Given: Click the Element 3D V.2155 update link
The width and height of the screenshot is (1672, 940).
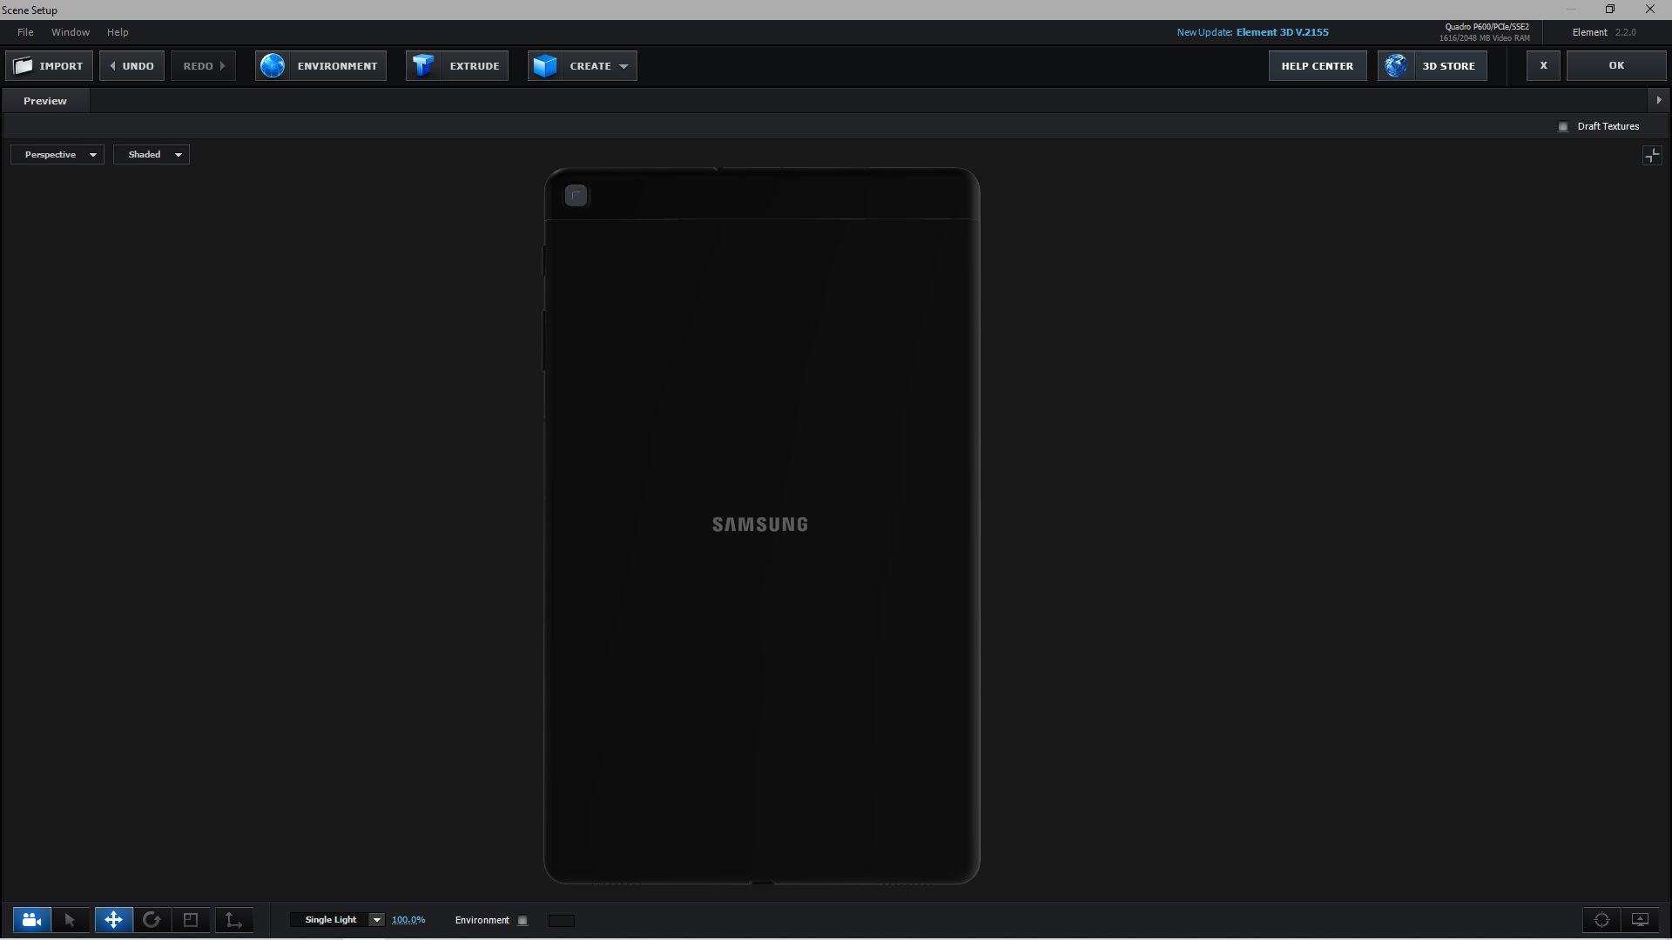Looking at the screenshot, I should point(1283,32).
